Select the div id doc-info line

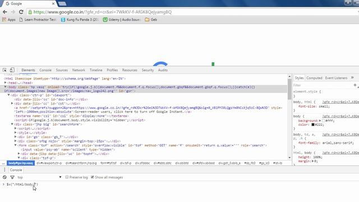(51, 99)
